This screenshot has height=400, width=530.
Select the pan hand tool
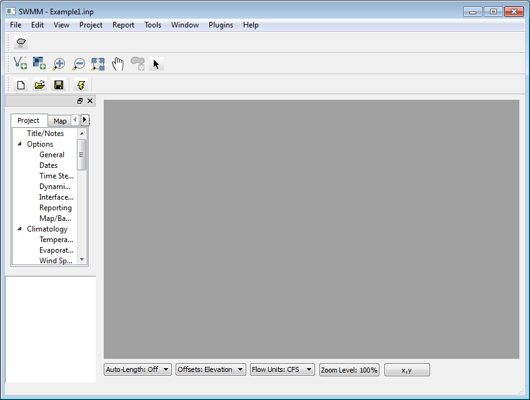click(117, 64)
